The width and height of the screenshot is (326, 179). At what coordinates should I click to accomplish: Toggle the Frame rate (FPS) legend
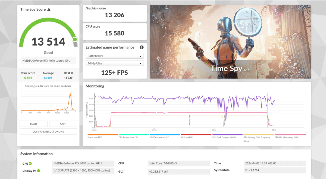103,136
